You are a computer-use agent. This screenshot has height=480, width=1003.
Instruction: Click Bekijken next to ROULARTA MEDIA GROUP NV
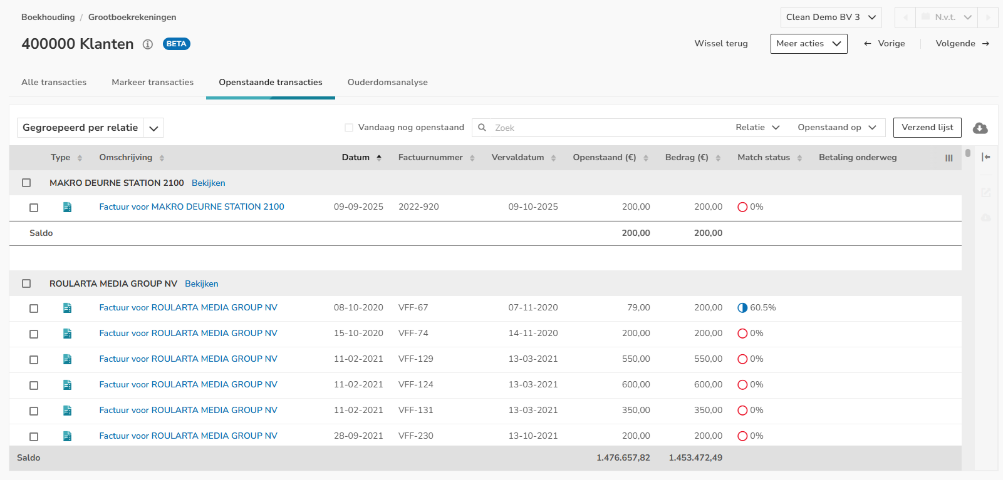(x=201, y=284)
